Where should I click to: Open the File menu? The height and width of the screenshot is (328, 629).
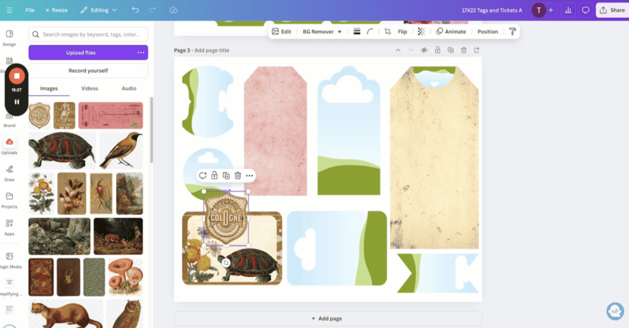30,10
